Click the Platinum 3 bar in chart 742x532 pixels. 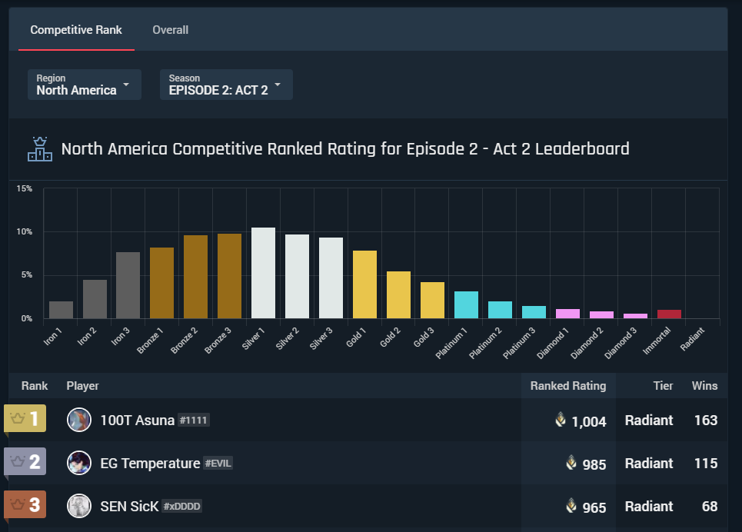(x=534, y=312)
